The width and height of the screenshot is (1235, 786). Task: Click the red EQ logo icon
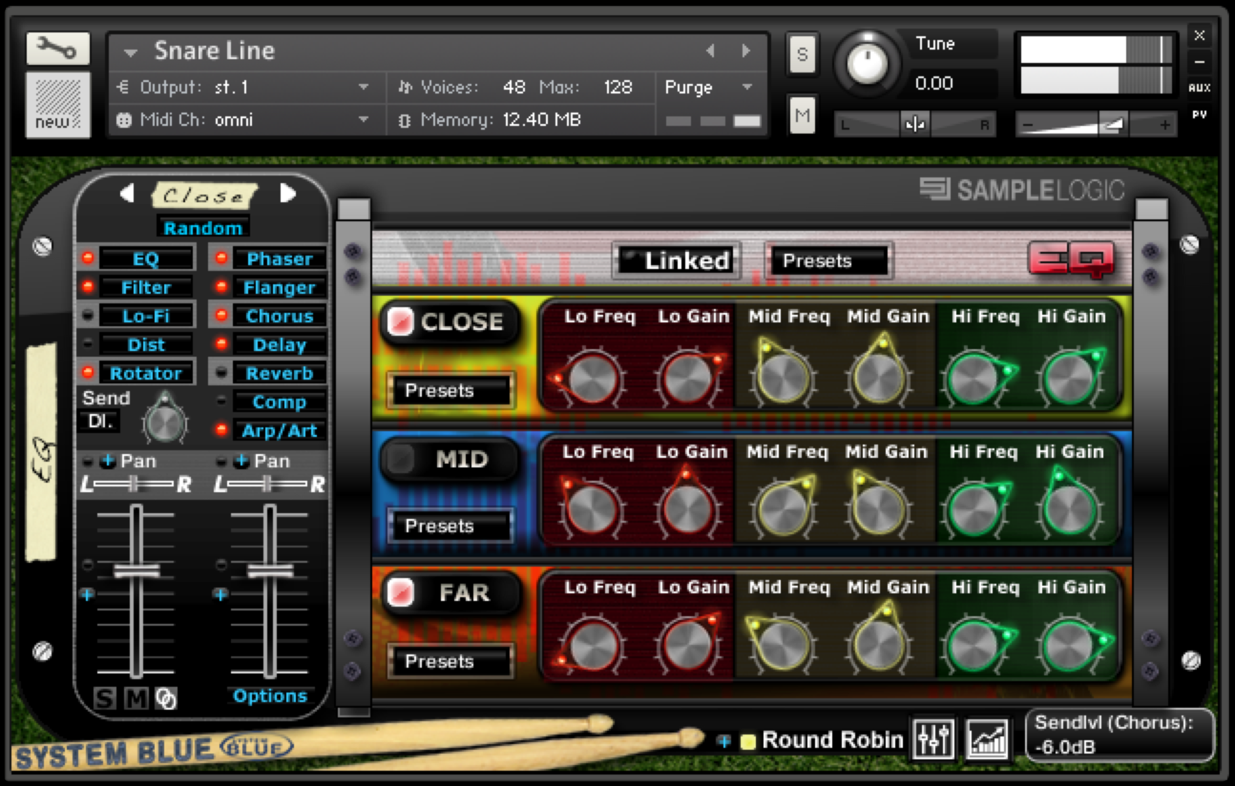[x=1072, y=260]
